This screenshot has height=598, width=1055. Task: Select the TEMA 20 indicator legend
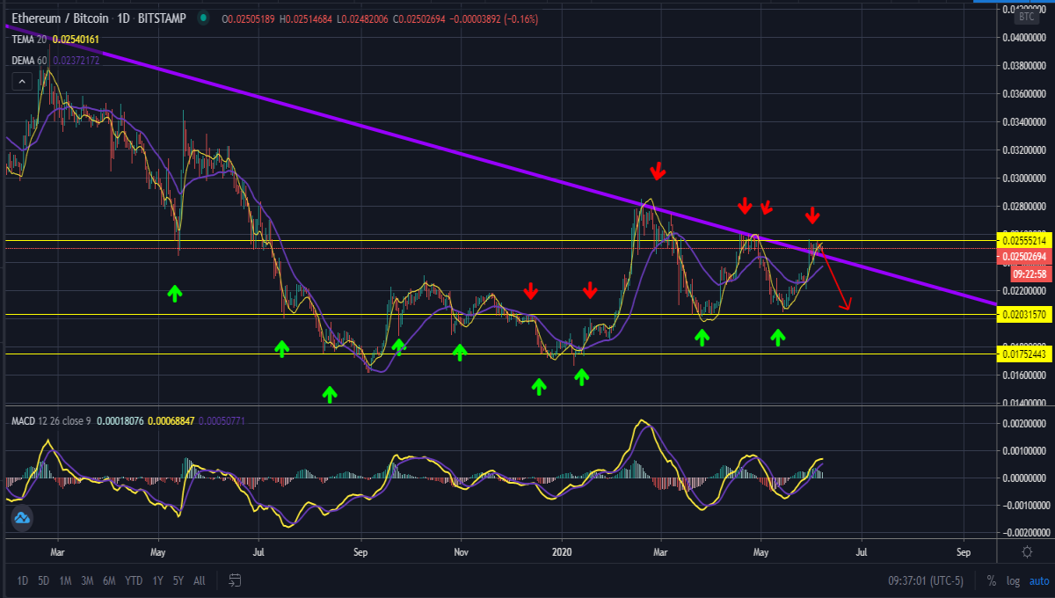coord(30,40)
